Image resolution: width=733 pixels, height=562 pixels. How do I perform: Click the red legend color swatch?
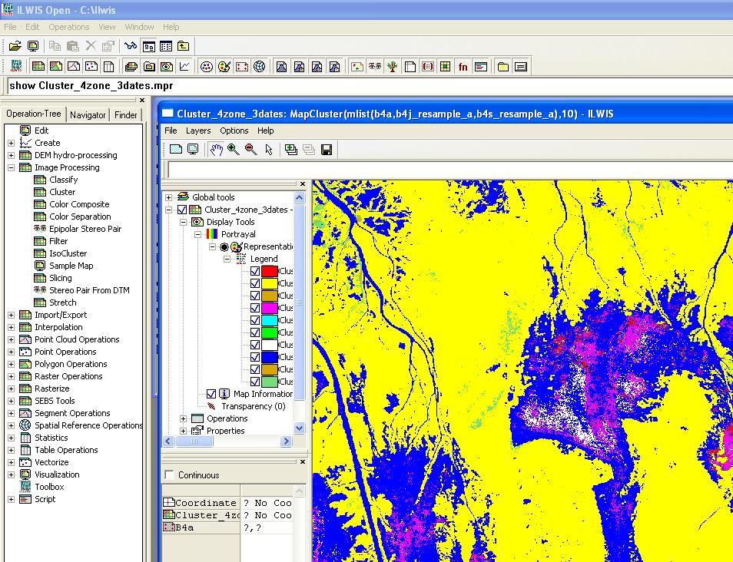click(269, 271)
